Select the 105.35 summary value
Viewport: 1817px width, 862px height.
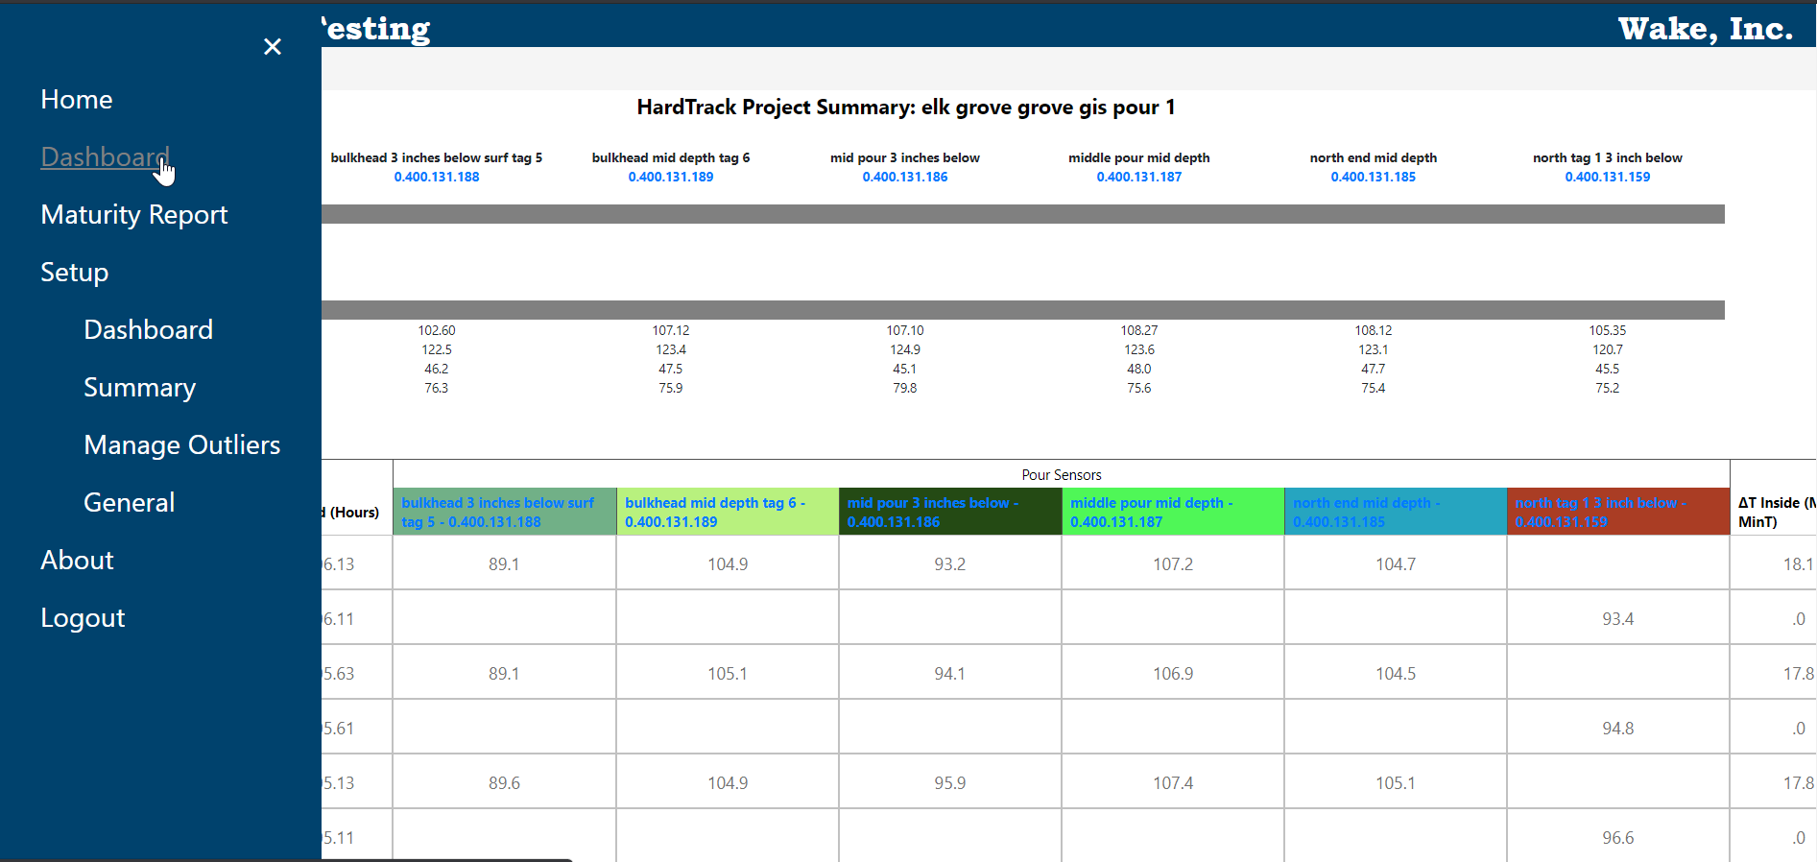point(1608,330)
